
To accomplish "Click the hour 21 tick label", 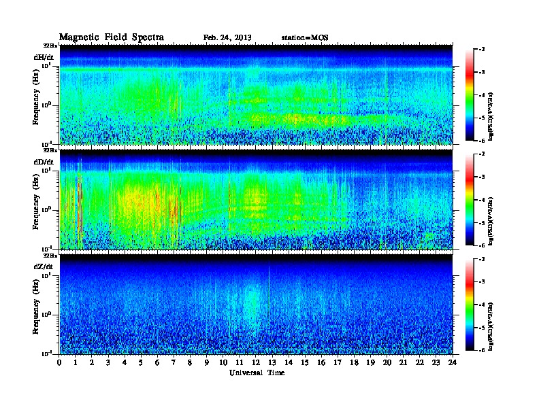I will point(403,362).
